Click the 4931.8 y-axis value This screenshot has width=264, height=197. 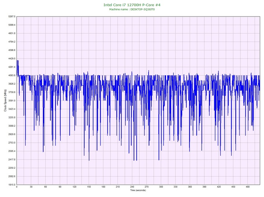click(x=12, y=33)
